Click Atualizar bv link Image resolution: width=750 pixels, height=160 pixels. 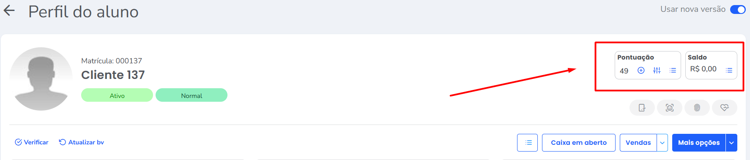pyautogui.click(x=82, y=142)
